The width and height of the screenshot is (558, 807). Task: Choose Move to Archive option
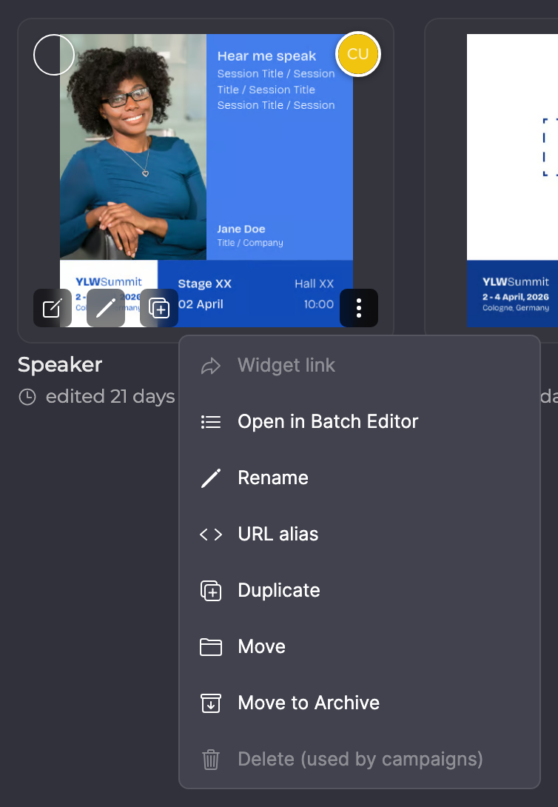pyautogui.click(x=360, y=703)
